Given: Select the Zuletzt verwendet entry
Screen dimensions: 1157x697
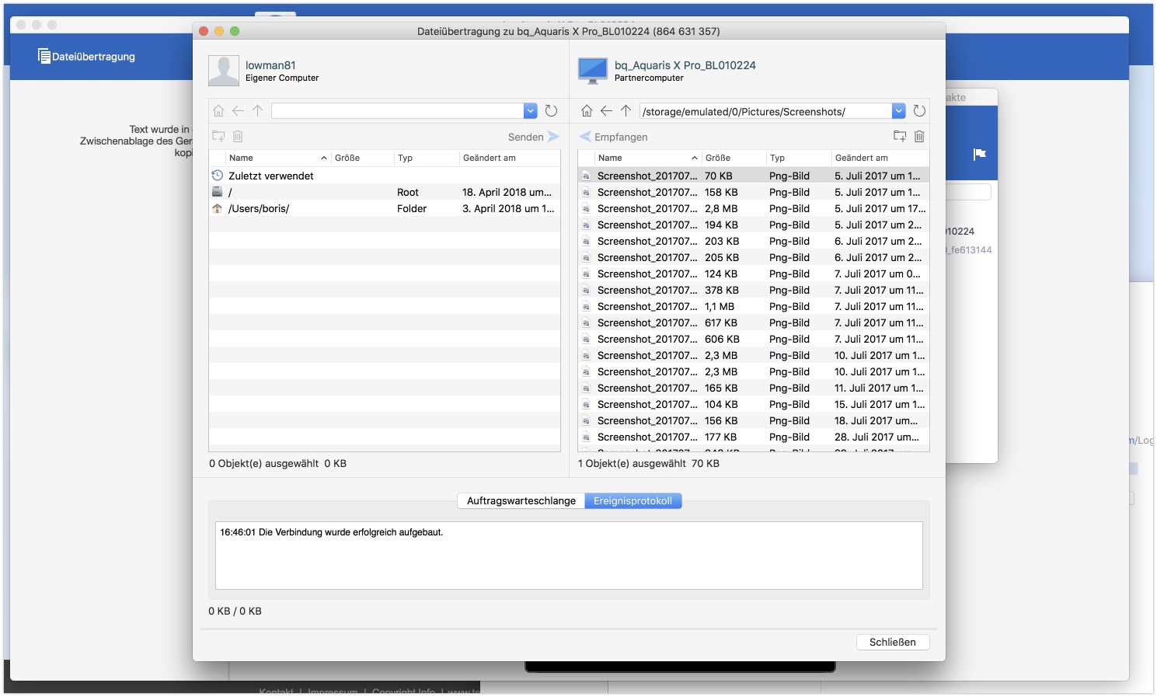Looking at the screenshot, I should (x=385, y=176).
